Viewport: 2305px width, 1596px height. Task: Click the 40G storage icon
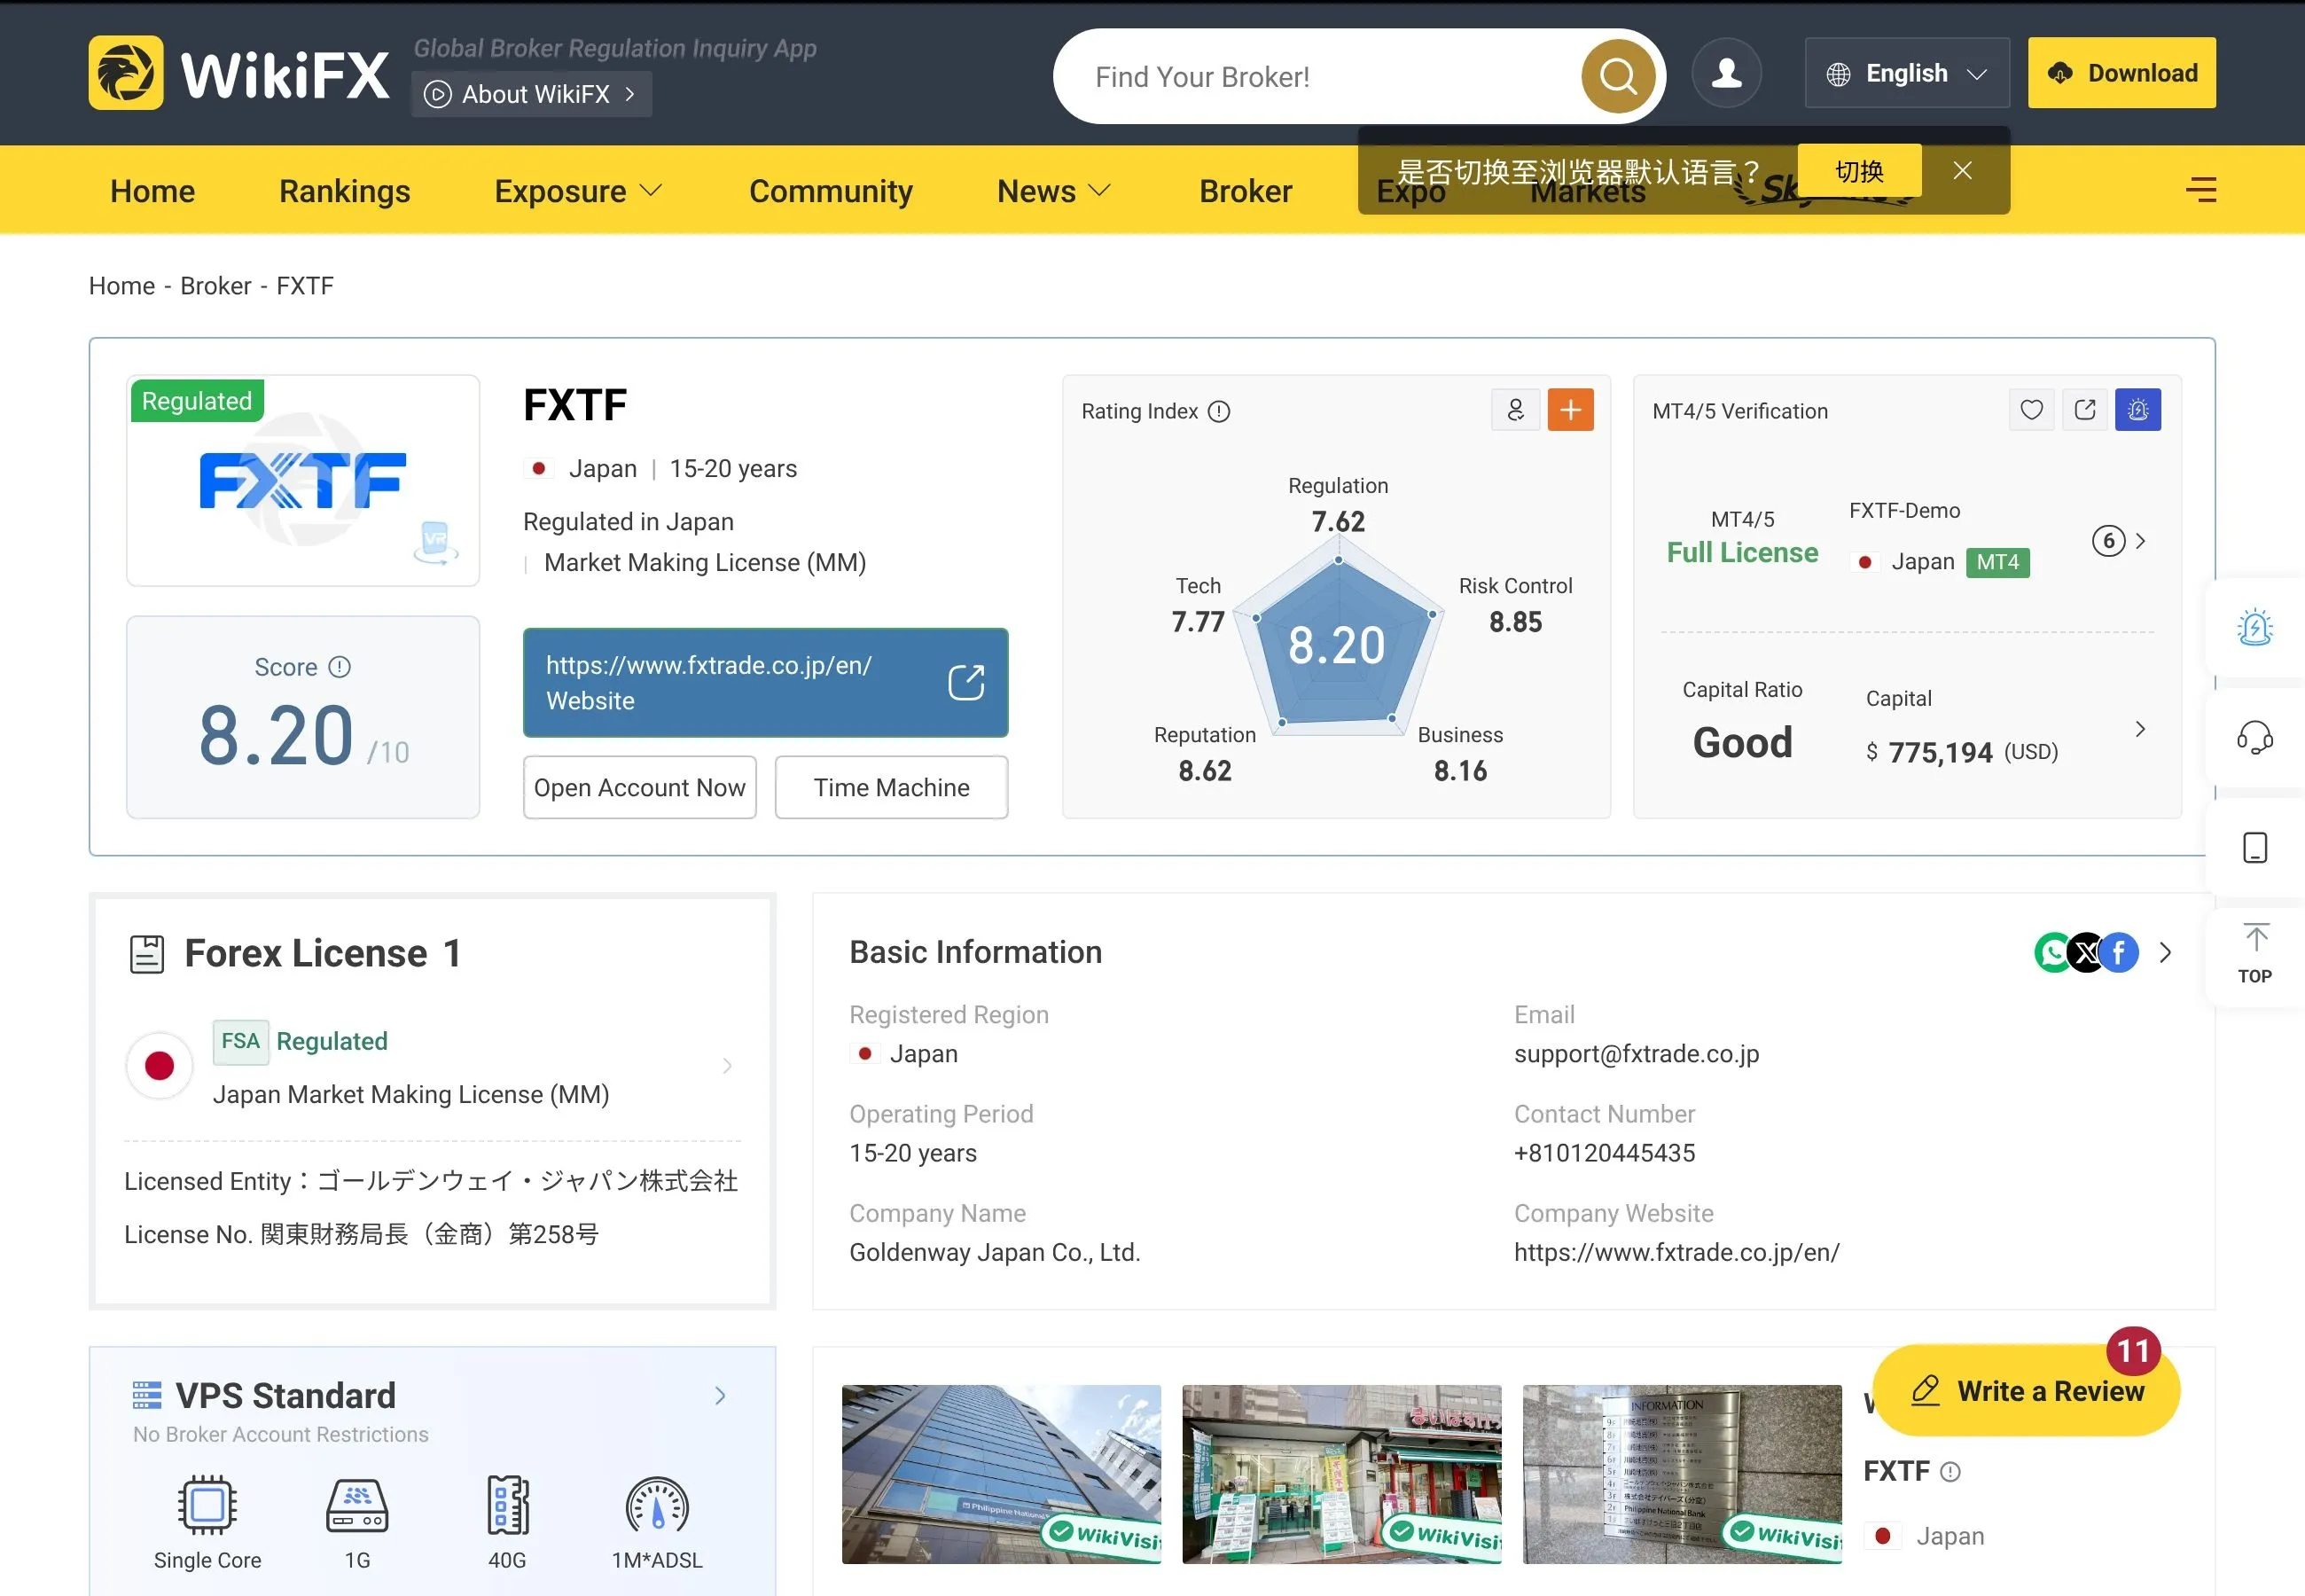click(508, 1505)
